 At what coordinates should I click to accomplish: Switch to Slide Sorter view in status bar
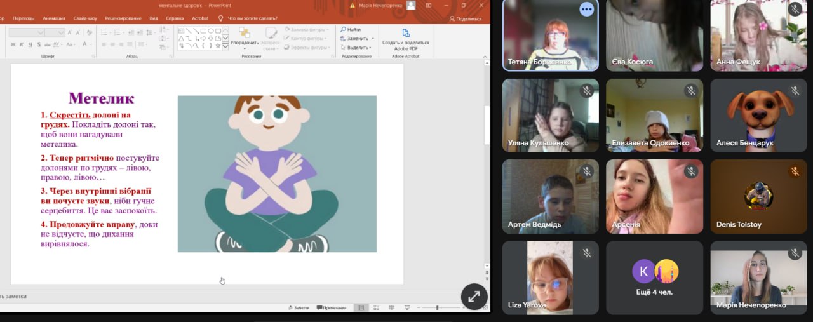click(x=376, y=307)
